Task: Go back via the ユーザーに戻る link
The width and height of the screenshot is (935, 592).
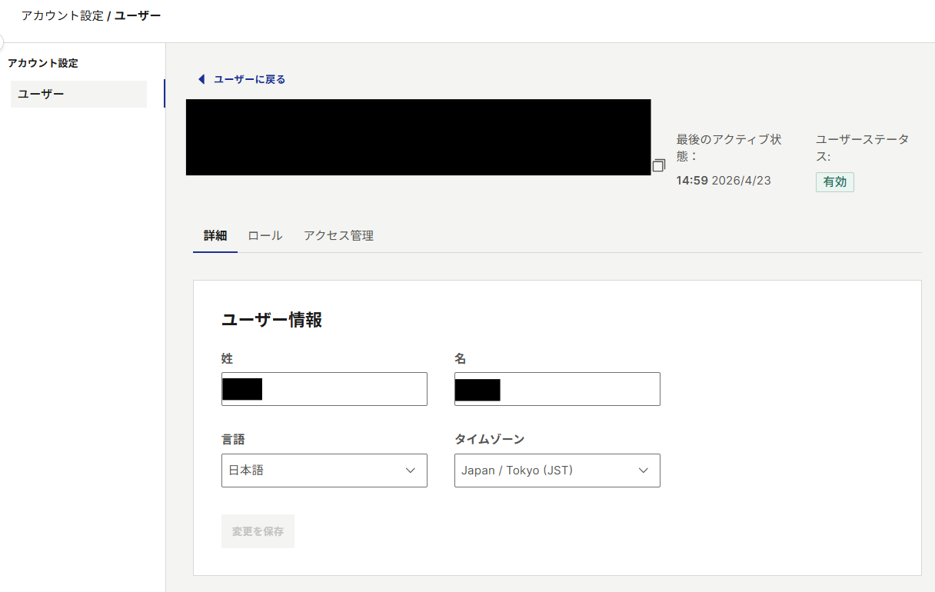Action: 249,79
